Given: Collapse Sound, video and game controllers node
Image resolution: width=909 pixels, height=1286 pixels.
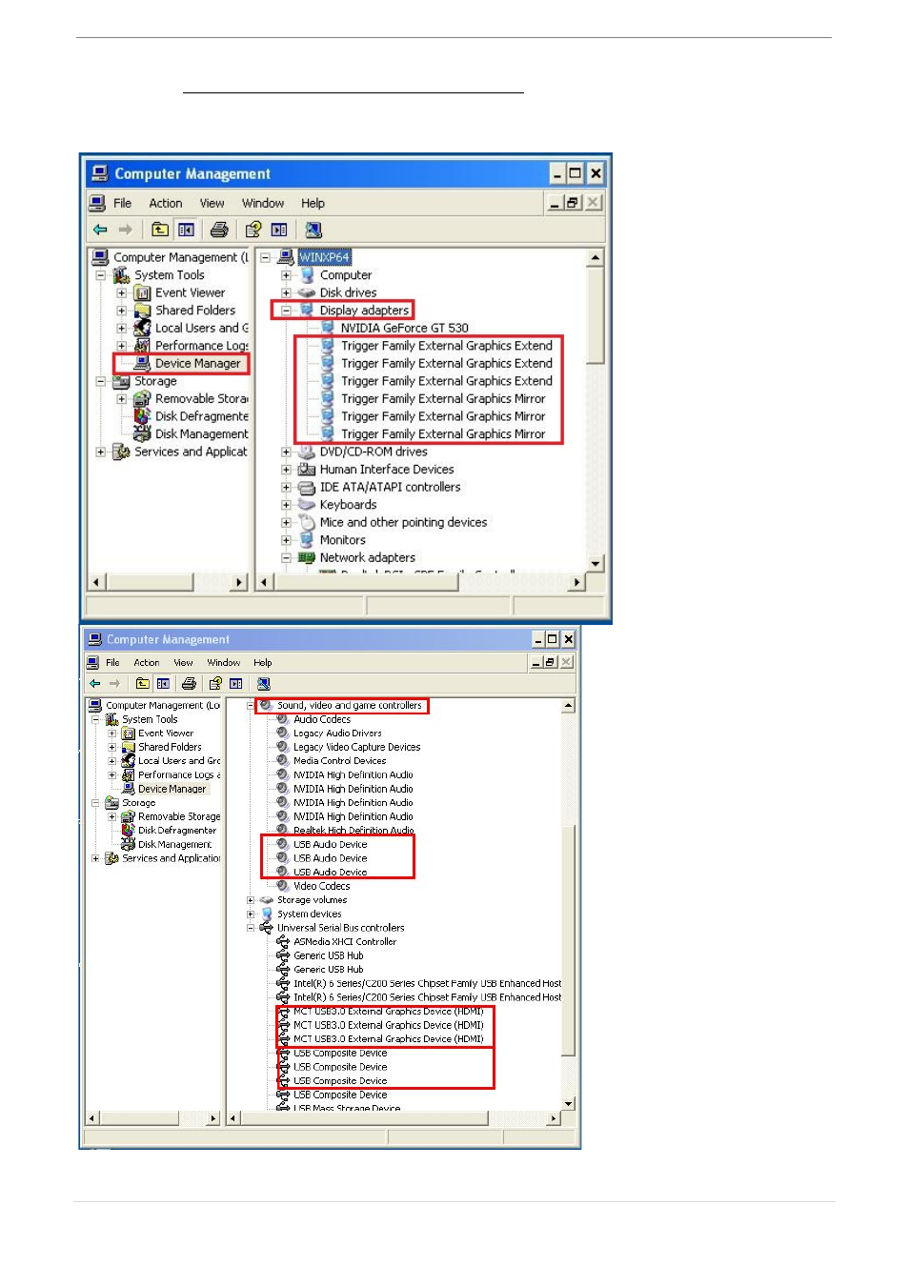Looking at the screenshot, I should coord(251,706).
